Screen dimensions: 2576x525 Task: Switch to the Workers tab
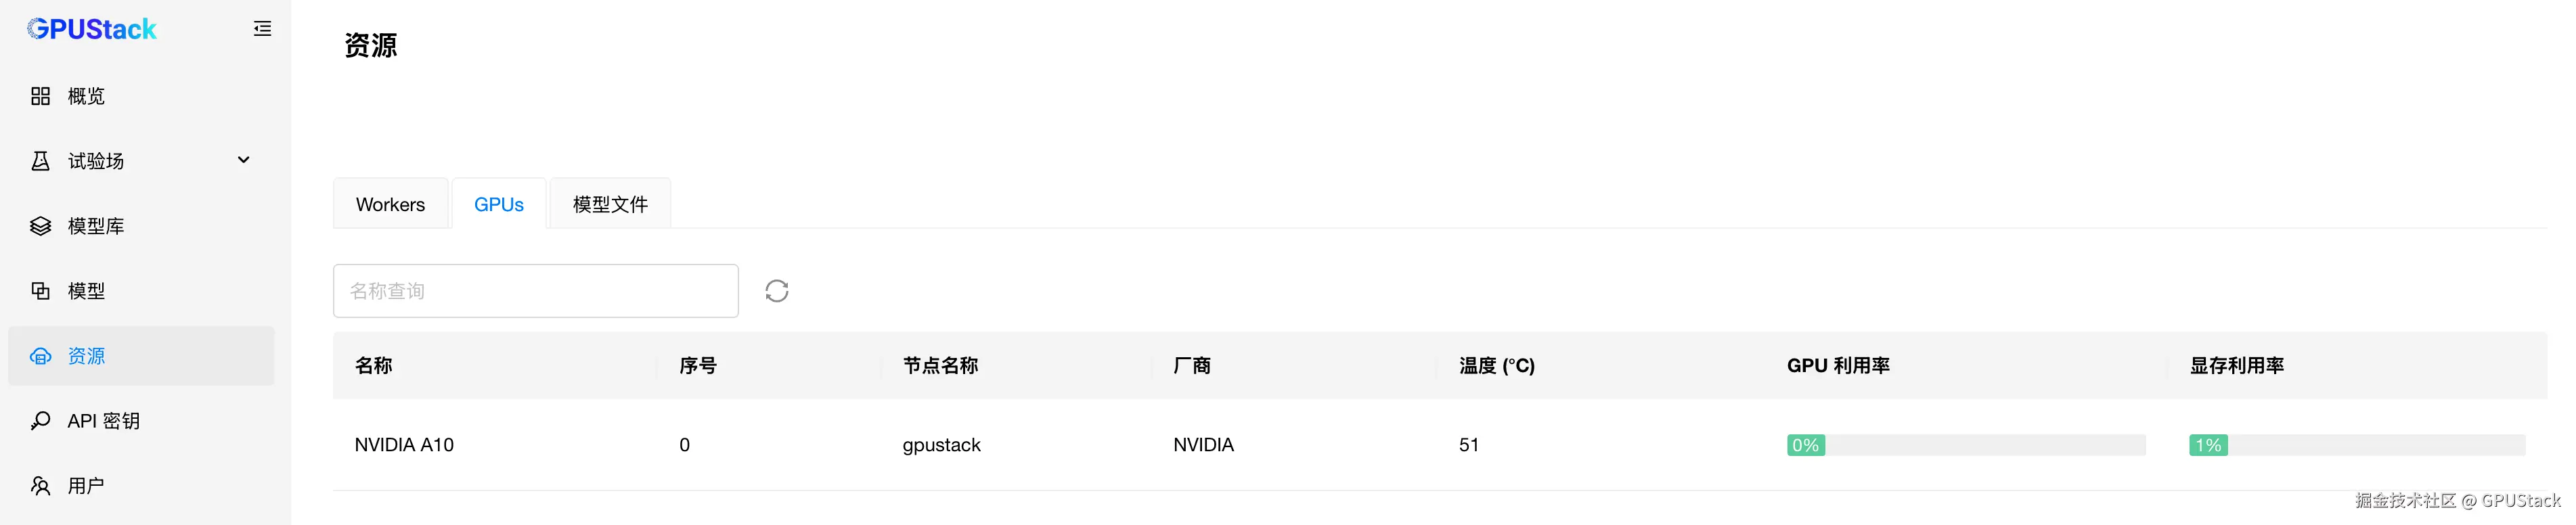coord(390,204)
